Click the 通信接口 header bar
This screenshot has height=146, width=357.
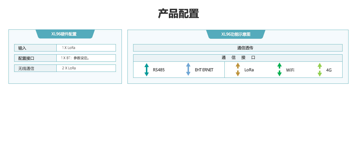coord(238,58)
